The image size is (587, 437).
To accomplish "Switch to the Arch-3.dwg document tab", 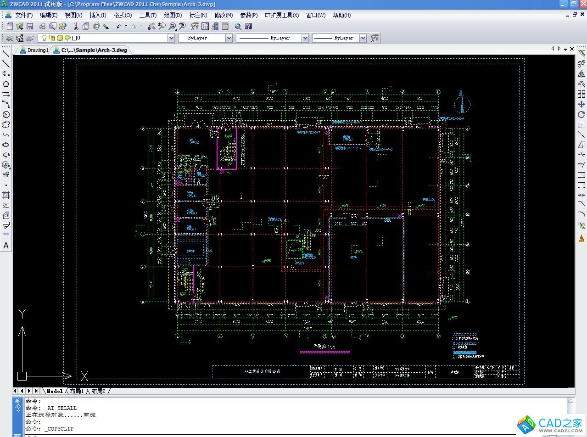I will click(x=90, y=50).
